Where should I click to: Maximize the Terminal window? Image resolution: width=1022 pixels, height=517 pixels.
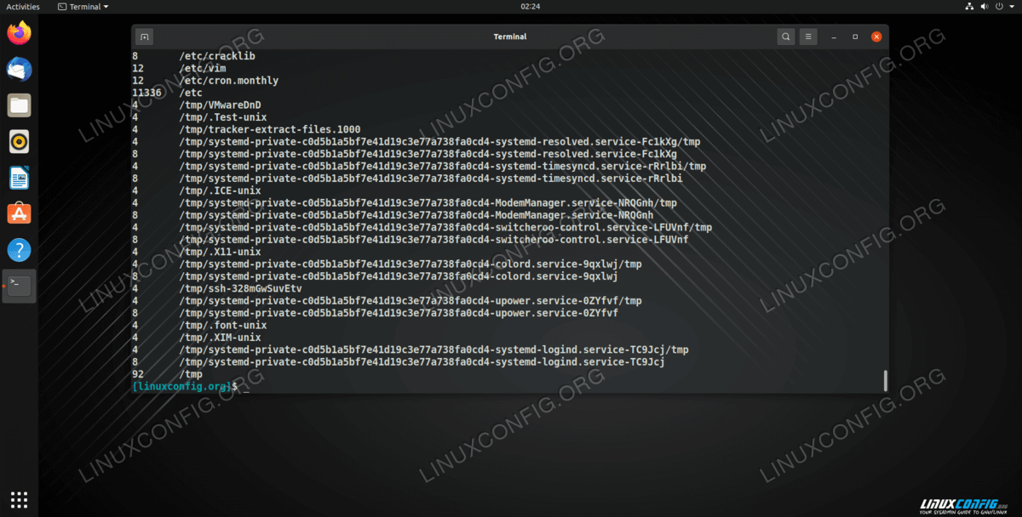click(855, 37)
